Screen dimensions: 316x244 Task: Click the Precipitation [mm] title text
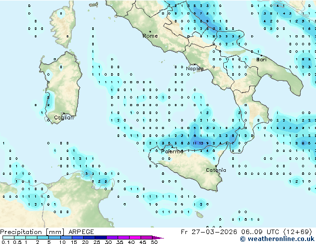click(32, 232)
